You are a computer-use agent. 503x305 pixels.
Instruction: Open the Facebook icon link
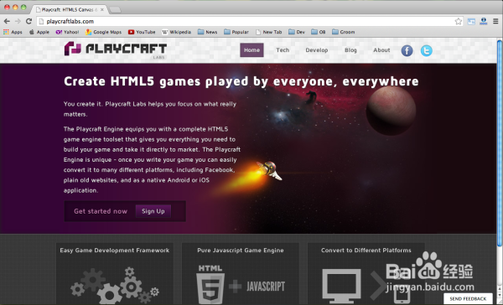407,50
